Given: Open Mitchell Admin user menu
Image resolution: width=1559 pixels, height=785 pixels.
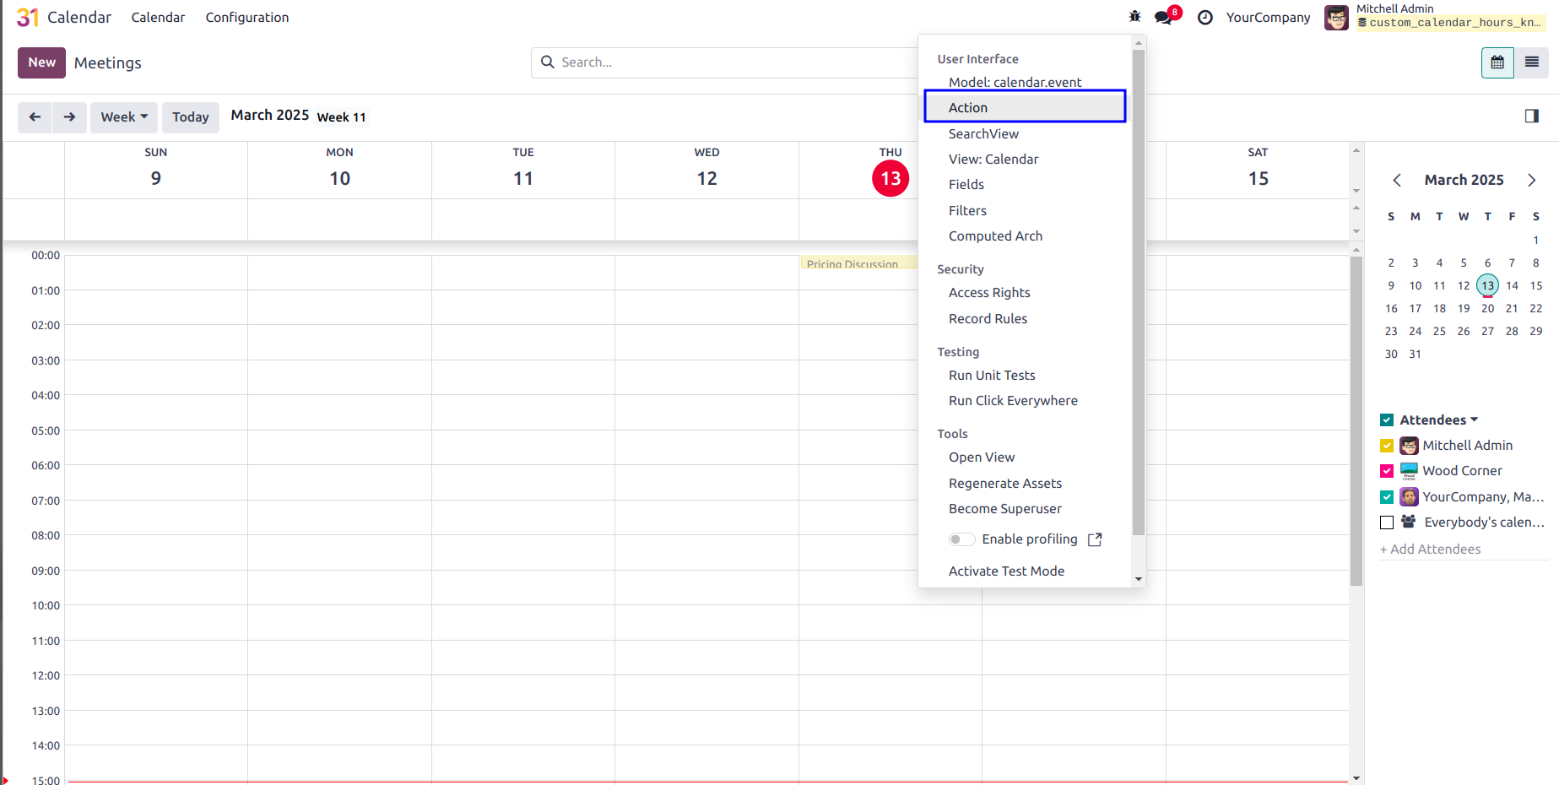Looking at the screenshot, I should (x=1435, y=16).
